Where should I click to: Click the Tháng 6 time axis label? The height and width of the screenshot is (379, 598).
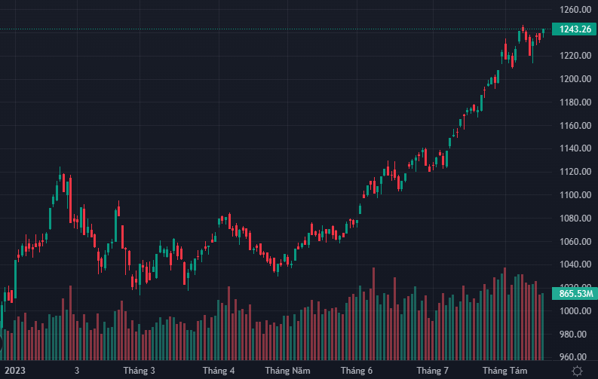[x=357, y=371]
